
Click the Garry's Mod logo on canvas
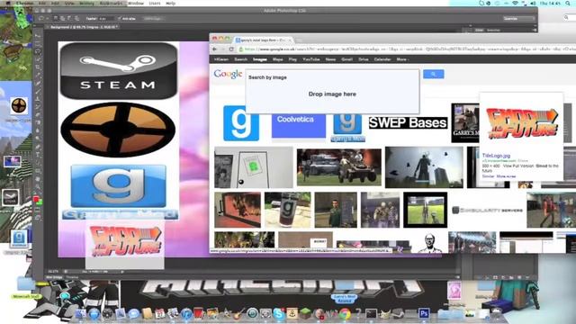(119, 192)
